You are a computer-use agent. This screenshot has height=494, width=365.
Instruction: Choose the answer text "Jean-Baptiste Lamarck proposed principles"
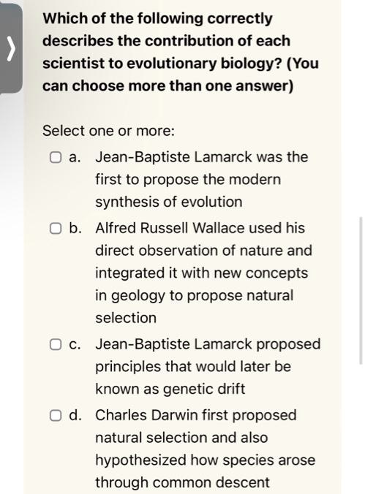208,366
